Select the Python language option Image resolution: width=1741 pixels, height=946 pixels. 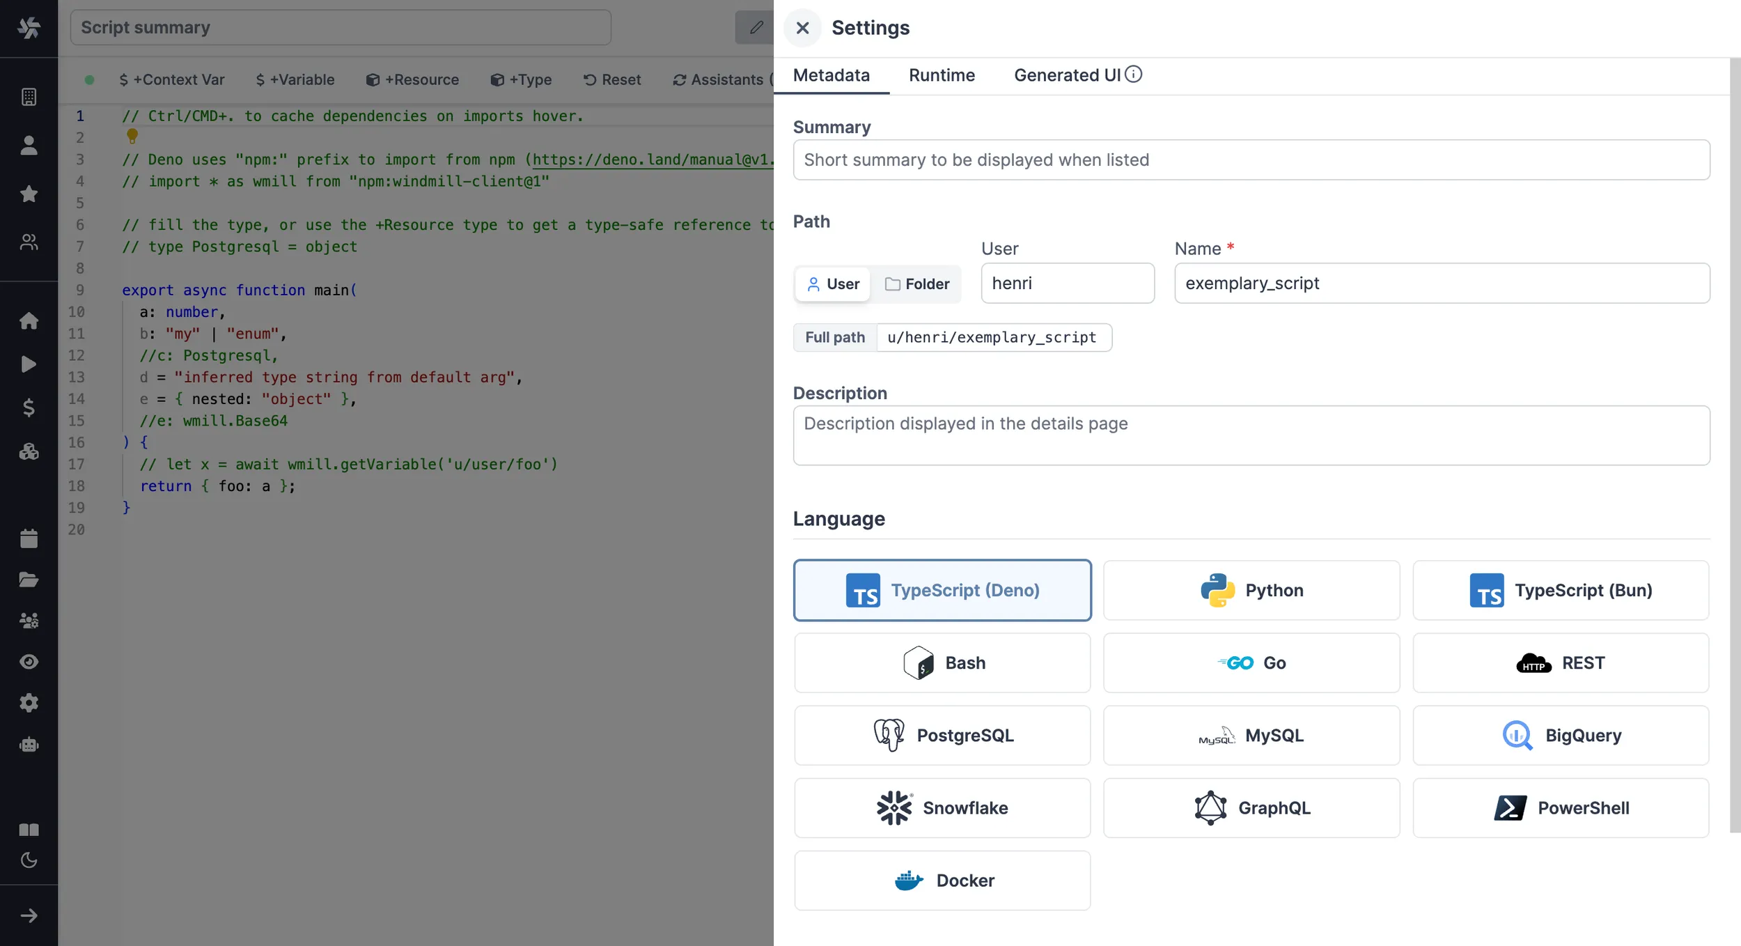1251,589
